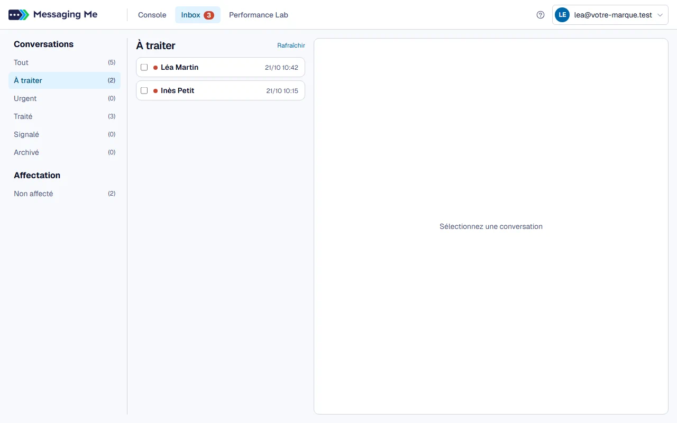The image size is (677, 423).
Task: Filter by Non affecté
Action: tap(65, 194)
